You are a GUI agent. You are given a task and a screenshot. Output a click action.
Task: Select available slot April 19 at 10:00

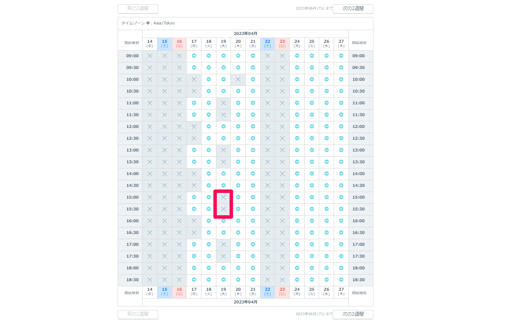tap(223, 79)
